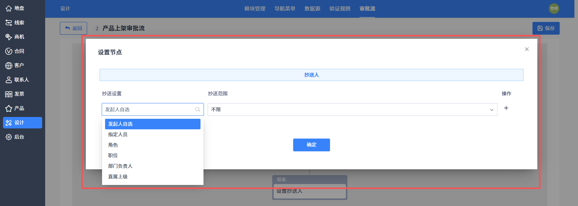578x206 pixels.
Task: Open 后台 gear icon in sidebar
Action: pos(9,137)
